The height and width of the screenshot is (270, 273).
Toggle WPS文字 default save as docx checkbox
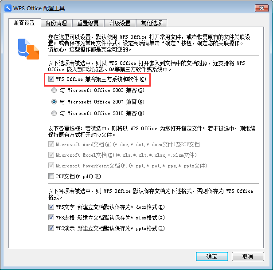point(51,207)
